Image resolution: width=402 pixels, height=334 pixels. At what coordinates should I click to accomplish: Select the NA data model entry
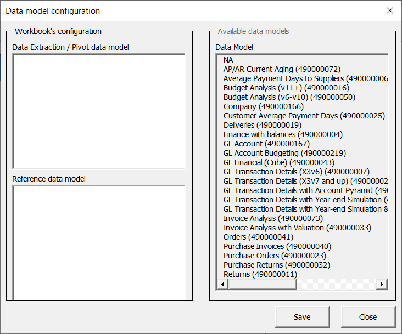coord(228,60)
